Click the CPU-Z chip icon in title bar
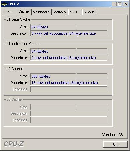Viewport: 130px width, 151px height. pos(4,4)
